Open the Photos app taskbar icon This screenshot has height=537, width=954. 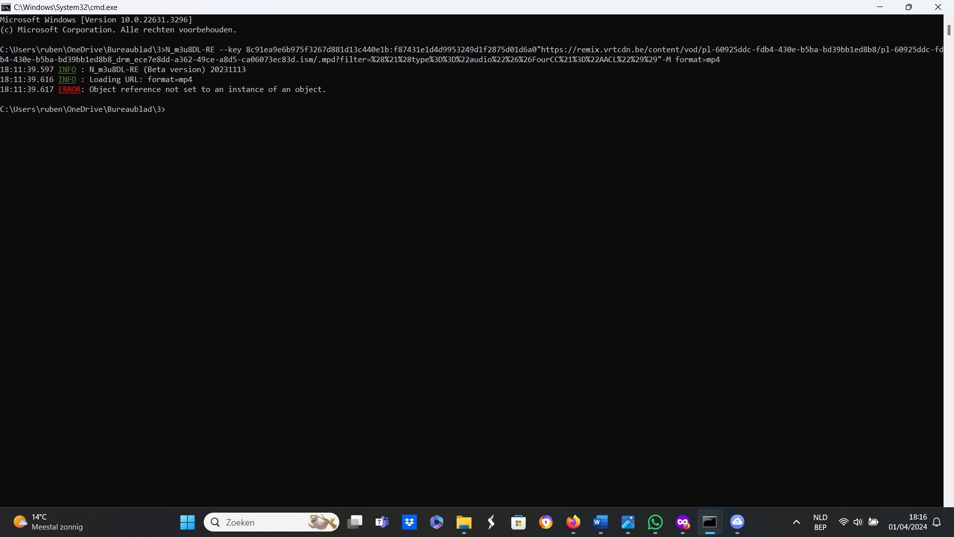pyautogui.click(x=628, y=522)
